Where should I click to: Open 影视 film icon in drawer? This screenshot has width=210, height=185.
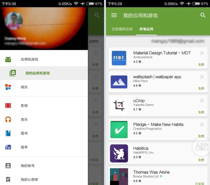[x=8, y=106]
